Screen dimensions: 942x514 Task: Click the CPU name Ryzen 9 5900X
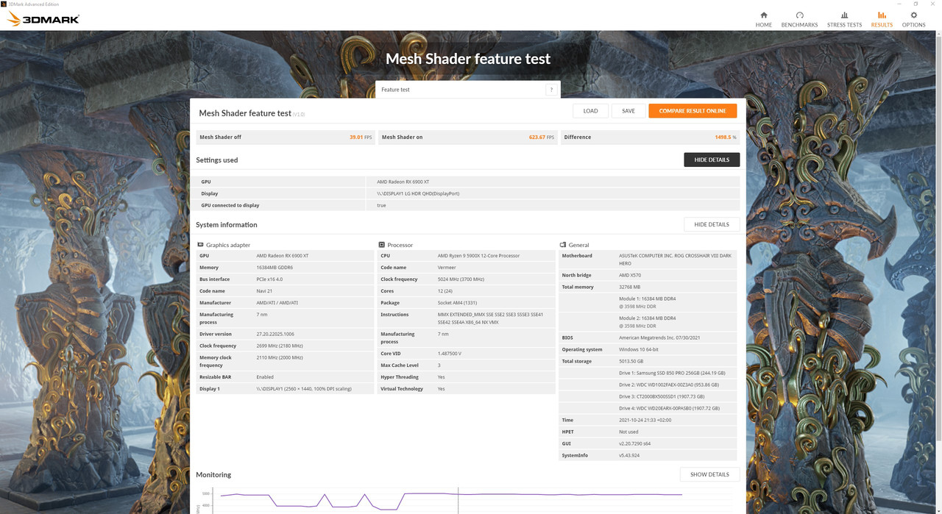[478, 256]
